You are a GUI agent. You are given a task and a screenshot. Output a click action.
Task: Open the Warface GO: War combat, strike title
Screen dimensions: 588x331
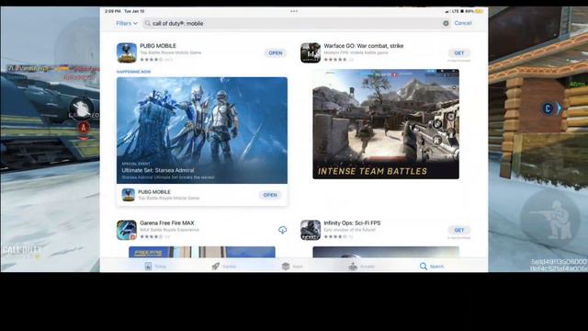364,45
